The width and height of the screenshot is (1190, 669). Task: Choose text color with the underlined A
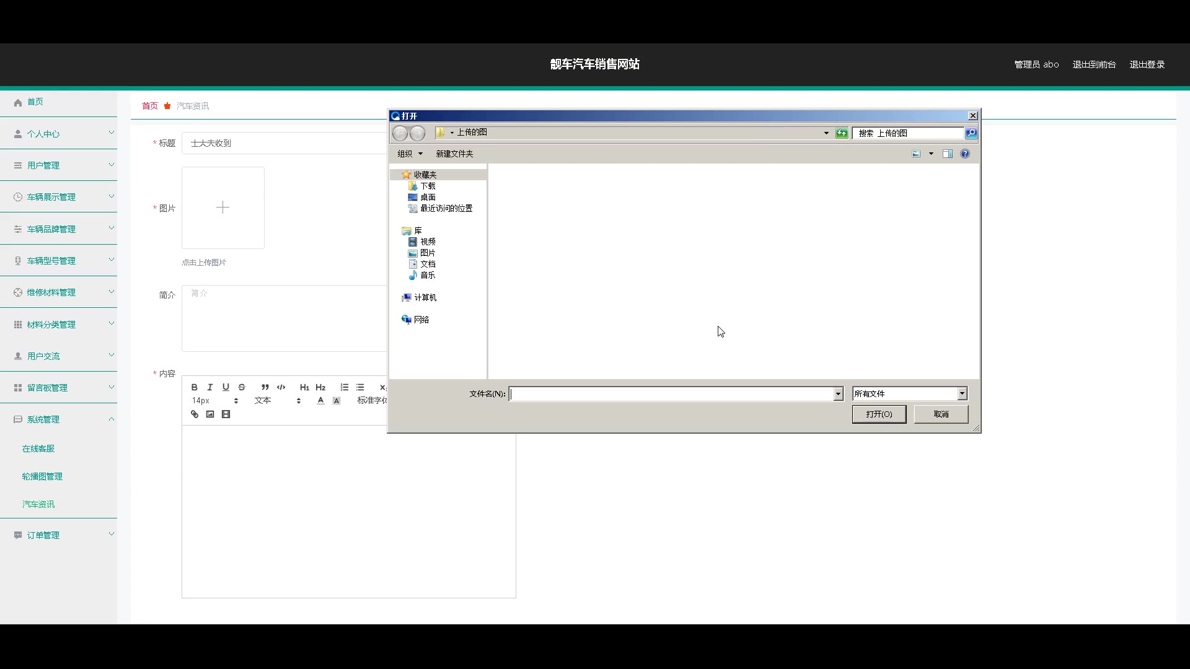point(320,401)
